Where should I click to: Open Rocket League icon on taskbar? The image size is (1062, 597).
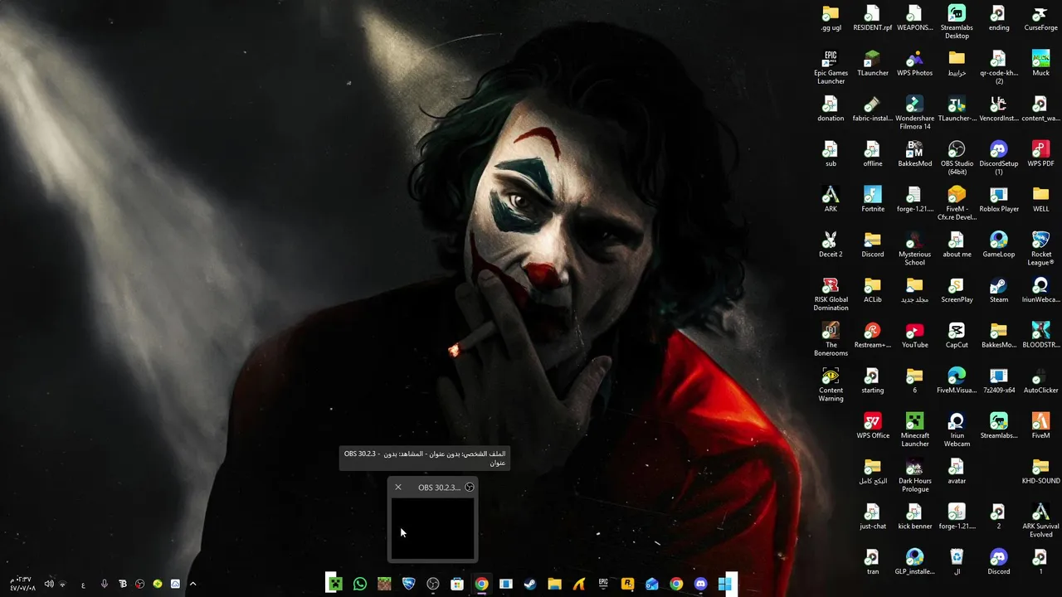(408, 584)
